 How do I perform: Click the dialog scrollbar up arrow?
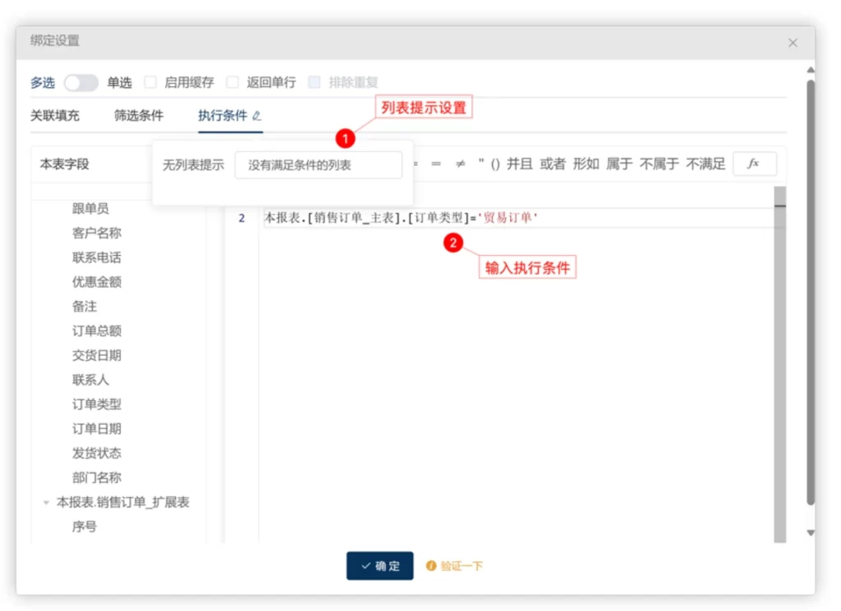point(811,71)
